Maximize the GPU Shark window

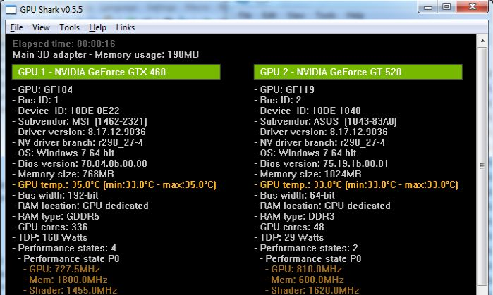coord(445,7)
